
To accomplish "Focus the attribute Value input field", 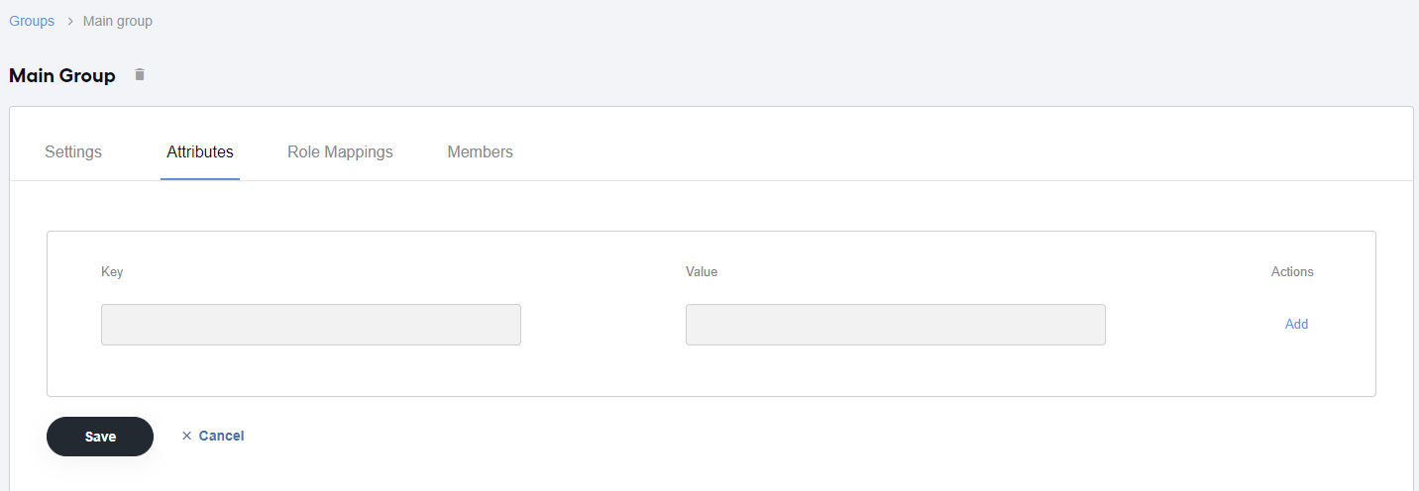I will point(896,325).
